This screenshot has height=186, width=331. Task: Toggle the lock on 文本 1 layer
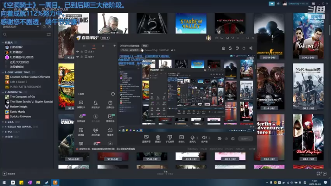tap(82, 51)
